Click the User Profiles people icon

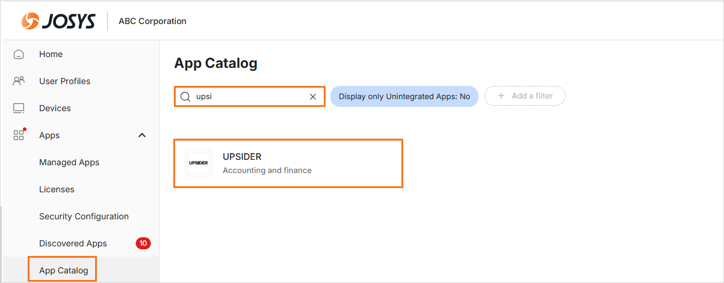[x=19, y=81]
